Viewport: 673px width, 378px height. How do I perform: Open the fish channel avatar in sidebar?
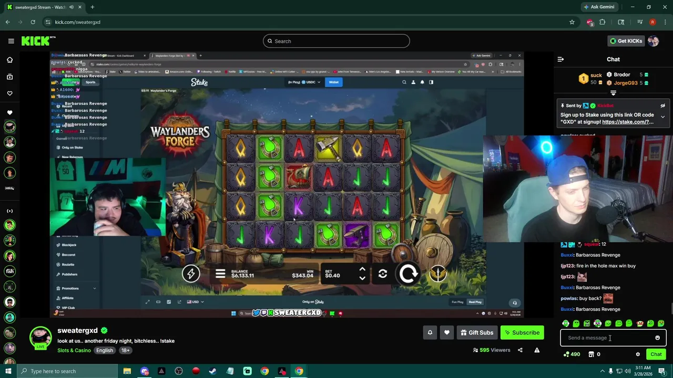(x=9, y=271)
